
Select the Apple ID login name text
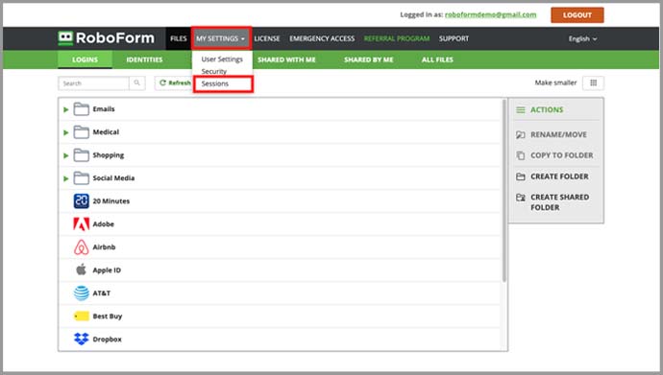pos(107,270)
